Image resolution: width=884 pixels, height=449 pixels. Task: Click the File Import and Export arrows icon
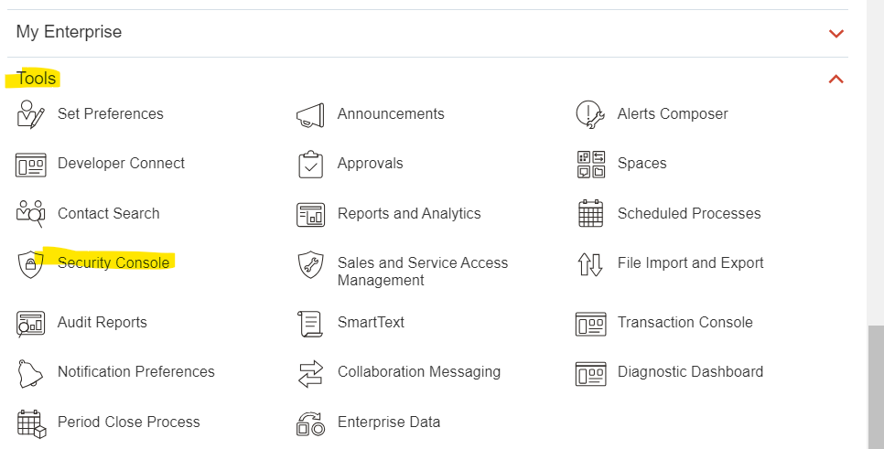tap(590, 264)
